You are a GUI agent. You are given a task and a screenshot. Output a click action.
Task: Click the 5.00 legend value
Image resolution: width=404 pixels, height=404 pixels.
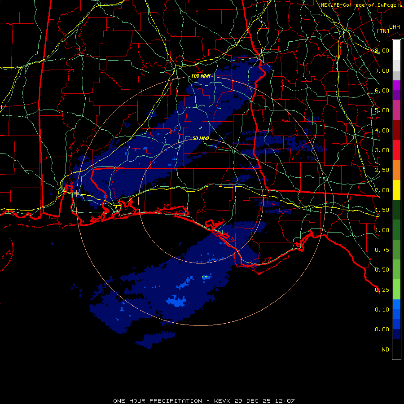pyautogui.click(x=382, y=110)
